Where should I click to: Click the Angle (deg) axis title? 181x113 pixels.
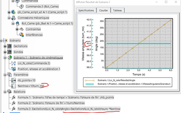pyautogui.click(x=96, y=44)
